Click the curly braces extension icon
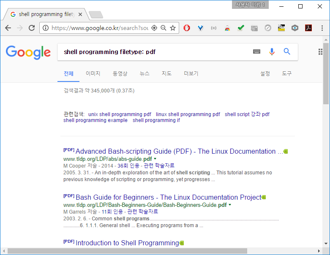Viewport: 330px width, 255px height. (214, 28)
